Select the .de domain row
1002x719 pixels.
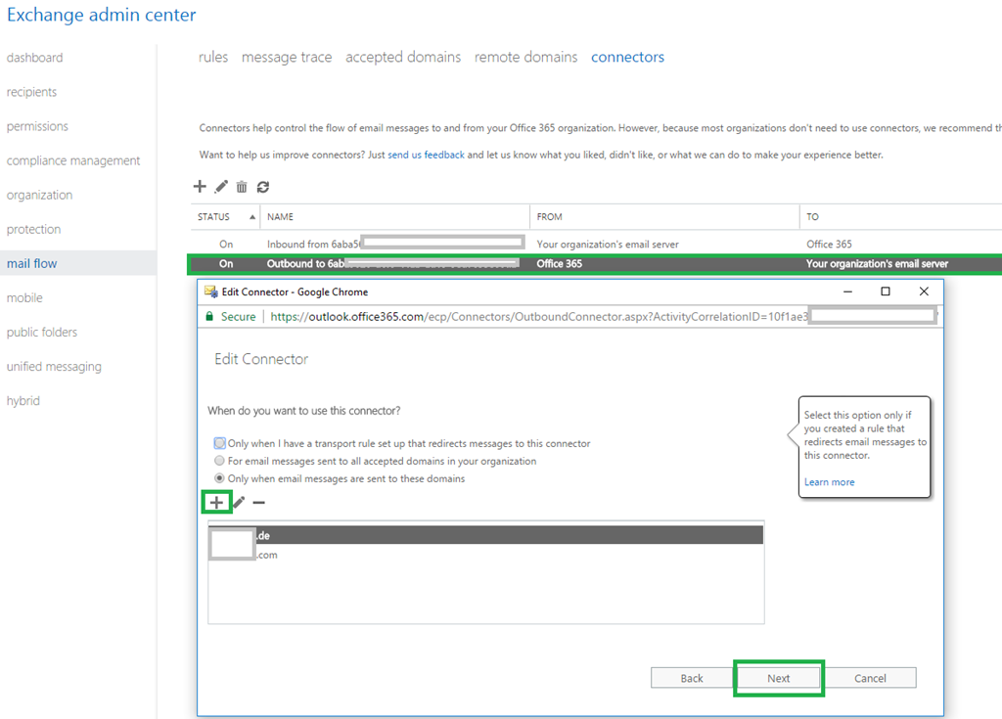tap(485, 535)
